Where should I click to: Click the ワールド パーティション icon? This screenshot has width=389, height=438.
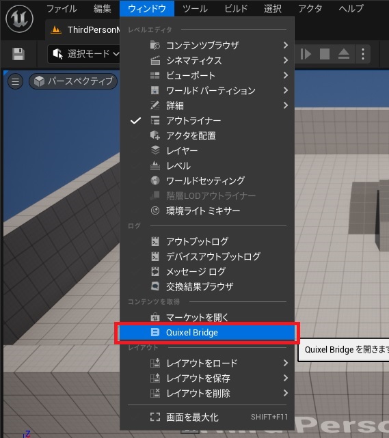pos(155,90)
